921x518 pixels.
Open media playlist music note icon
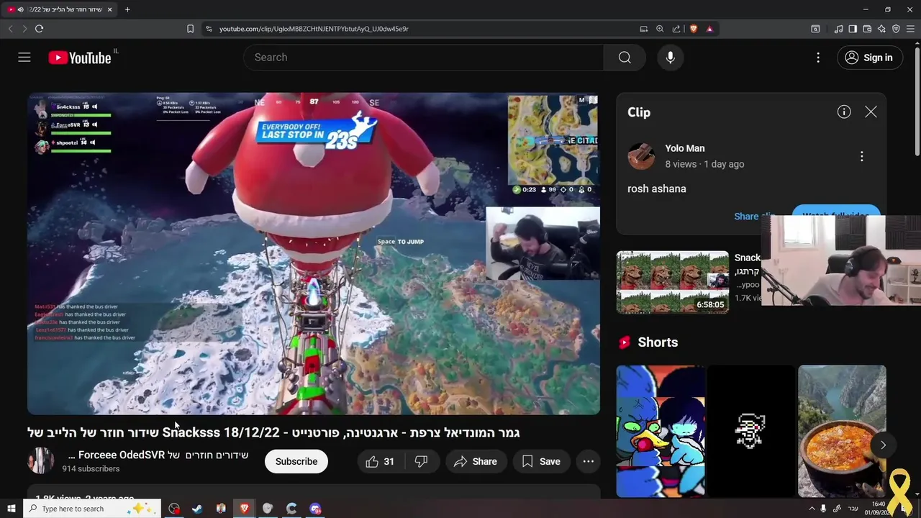(838, 29)
